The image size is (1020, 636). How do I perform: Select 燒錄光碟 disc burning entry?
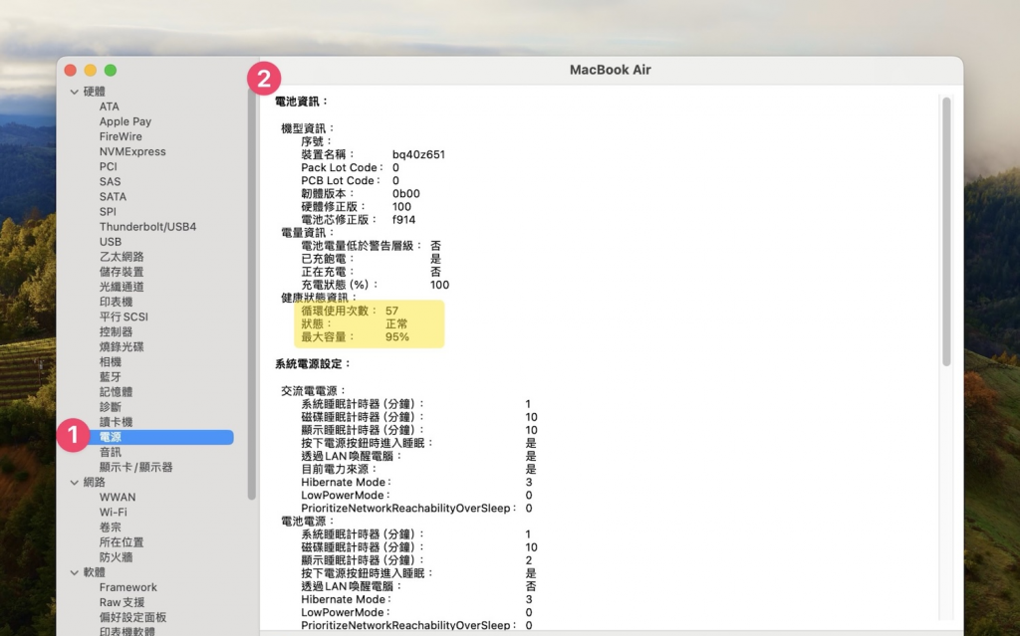click(122, 346)
